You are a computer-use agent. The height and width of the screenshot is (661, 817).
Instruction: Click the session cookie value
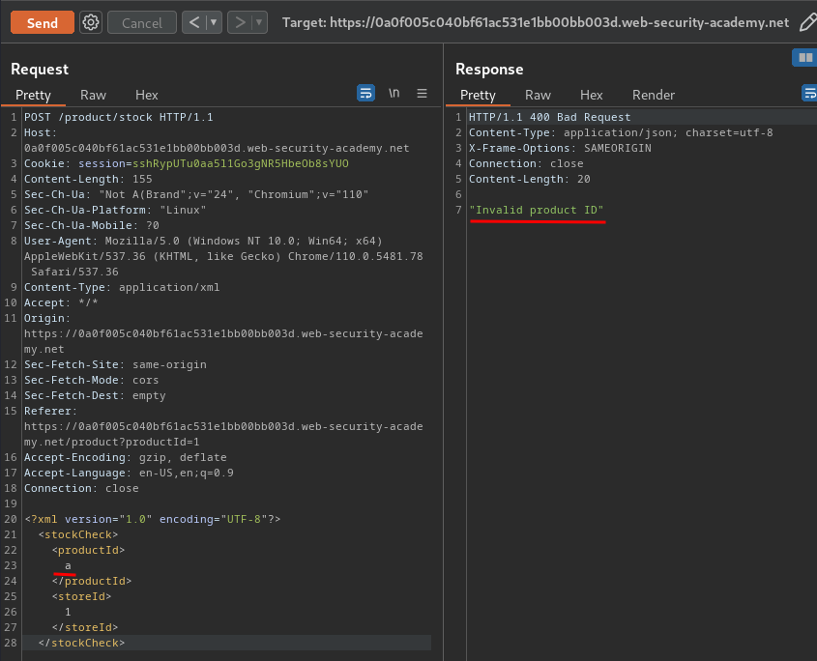click(241, 163)
